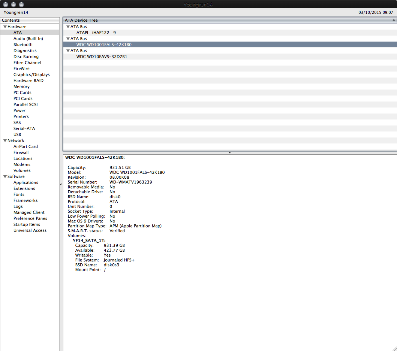
Task: Select Hardware RAID entry
Action: pos(28,81)
